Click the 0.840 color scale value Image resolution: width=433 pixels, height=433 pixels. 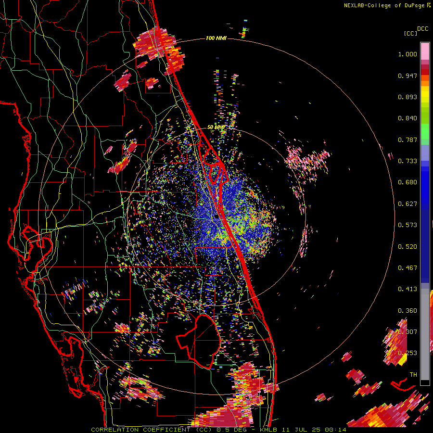(408, 118)
